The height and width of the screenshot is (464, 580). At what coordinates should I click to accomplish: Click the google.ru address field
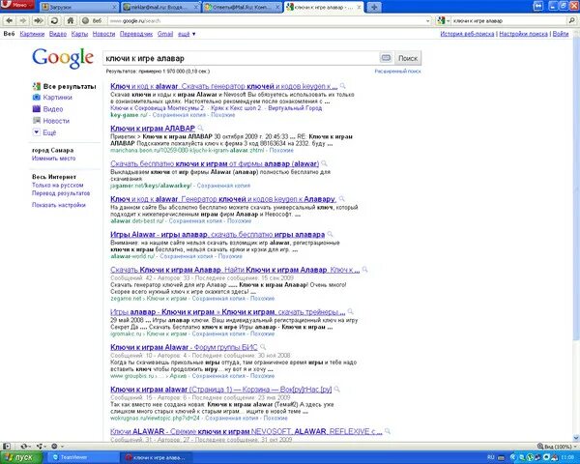click(x=265, y=21)
